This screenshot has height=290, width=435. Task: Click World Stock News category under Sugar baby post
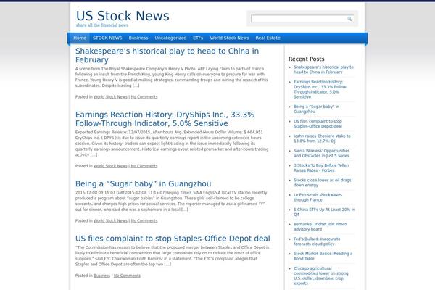tap(110, 221)
